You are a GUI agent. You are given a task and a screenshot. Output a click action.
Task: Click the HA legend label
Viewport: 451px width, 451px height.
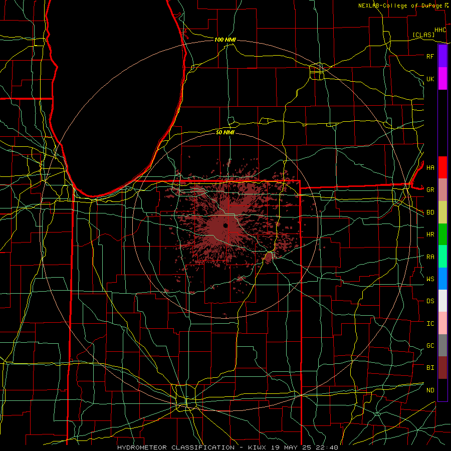(x=430, y=168)
